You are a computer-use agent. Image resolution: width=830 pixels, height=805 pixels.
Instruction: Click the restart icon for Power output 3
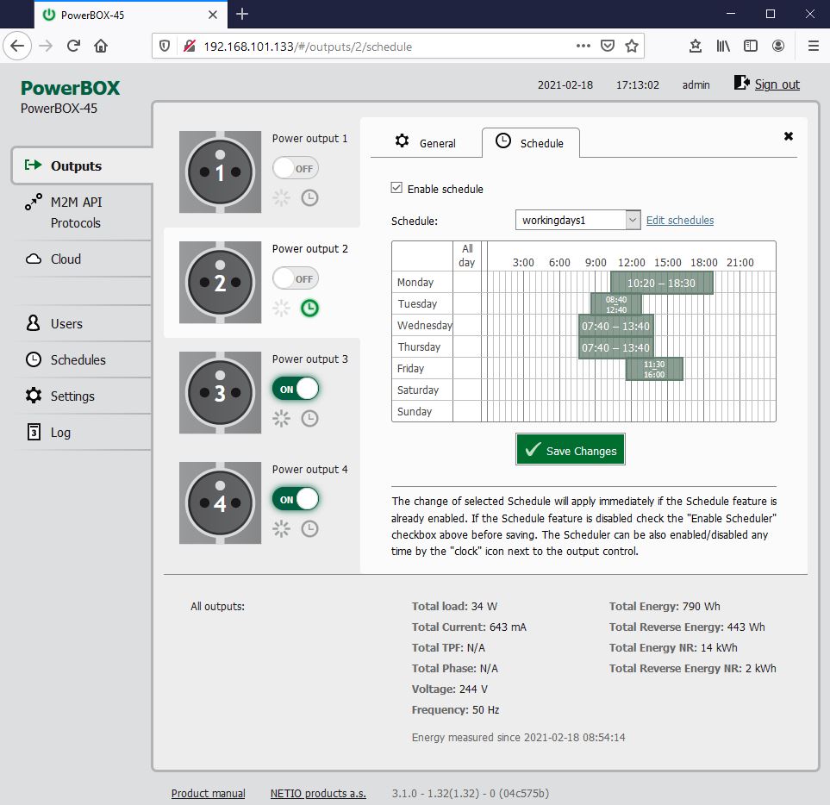[282, 419]
